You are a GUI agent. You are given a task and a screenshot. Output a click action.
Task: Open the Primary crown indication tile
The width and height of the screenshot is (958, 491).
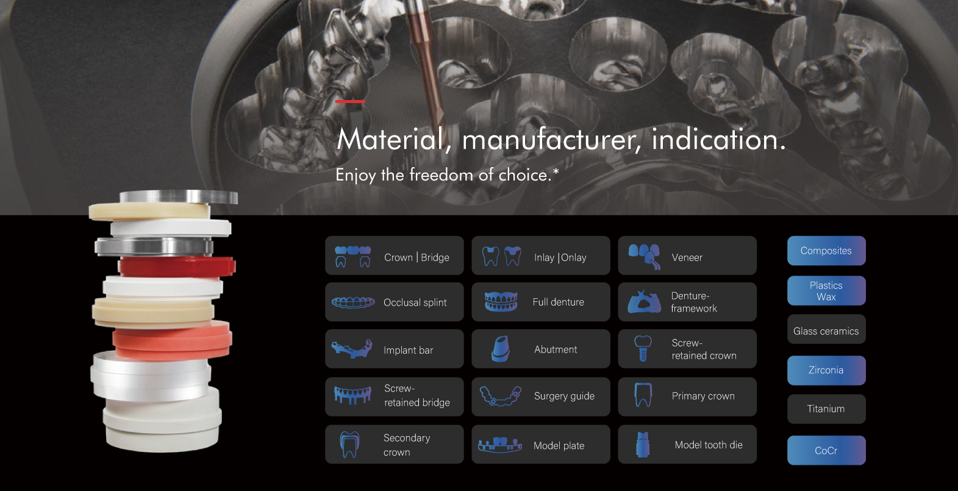[x=687, y=396]
